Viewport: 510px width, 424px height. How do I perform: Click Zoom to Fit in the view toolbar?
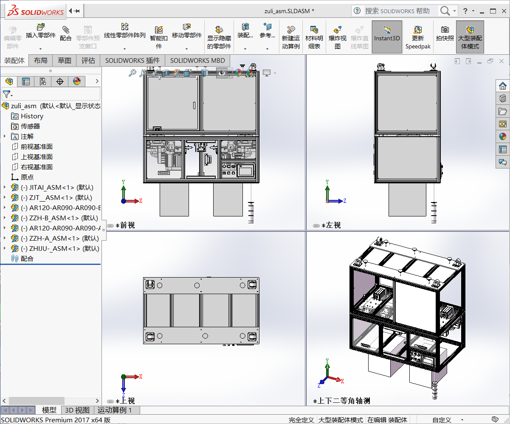coord(132,72)
